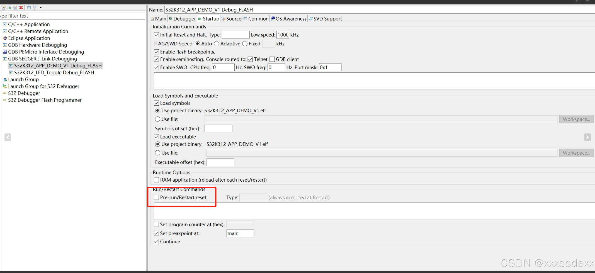The image size is (595, 273).
Task: Click the right navigation arrow button
Action: [587, 137]
